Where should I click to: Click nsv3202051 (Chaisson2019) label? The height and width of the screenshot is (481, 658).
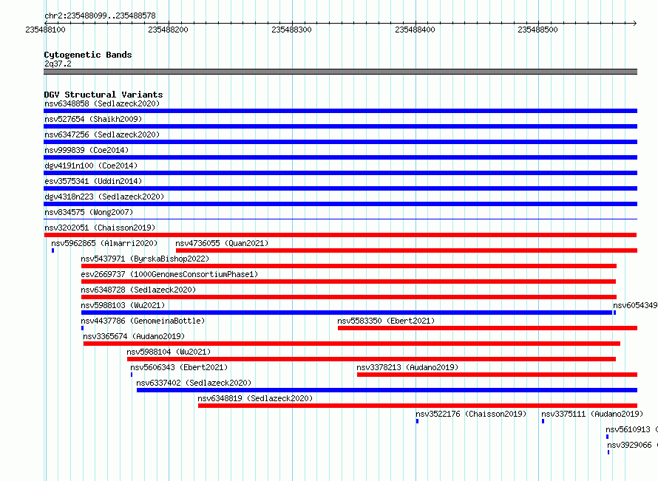coord(100,228)
